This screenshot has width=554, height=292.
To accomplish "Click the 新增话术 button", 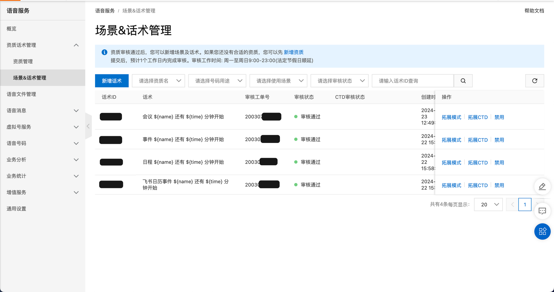I will pyautogui.click(x=112, y=81).
